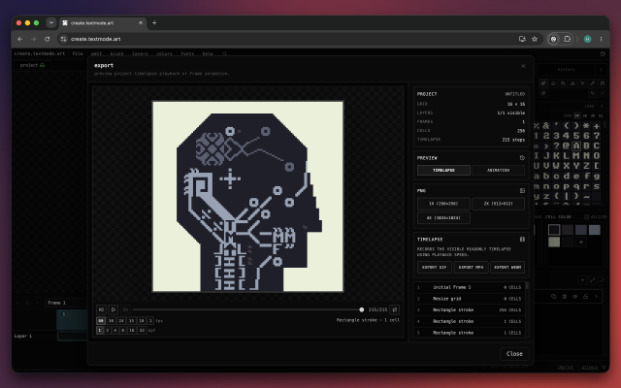Click the textmode art preview image

[248, 197]
